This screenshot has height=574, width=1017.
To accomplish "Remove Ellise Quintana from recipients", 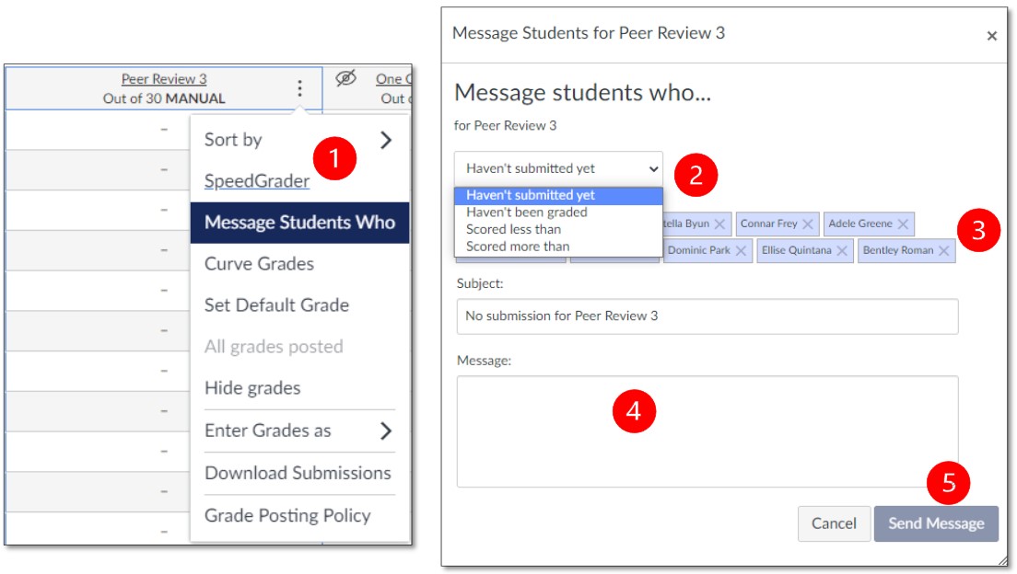I will [842, 251].
